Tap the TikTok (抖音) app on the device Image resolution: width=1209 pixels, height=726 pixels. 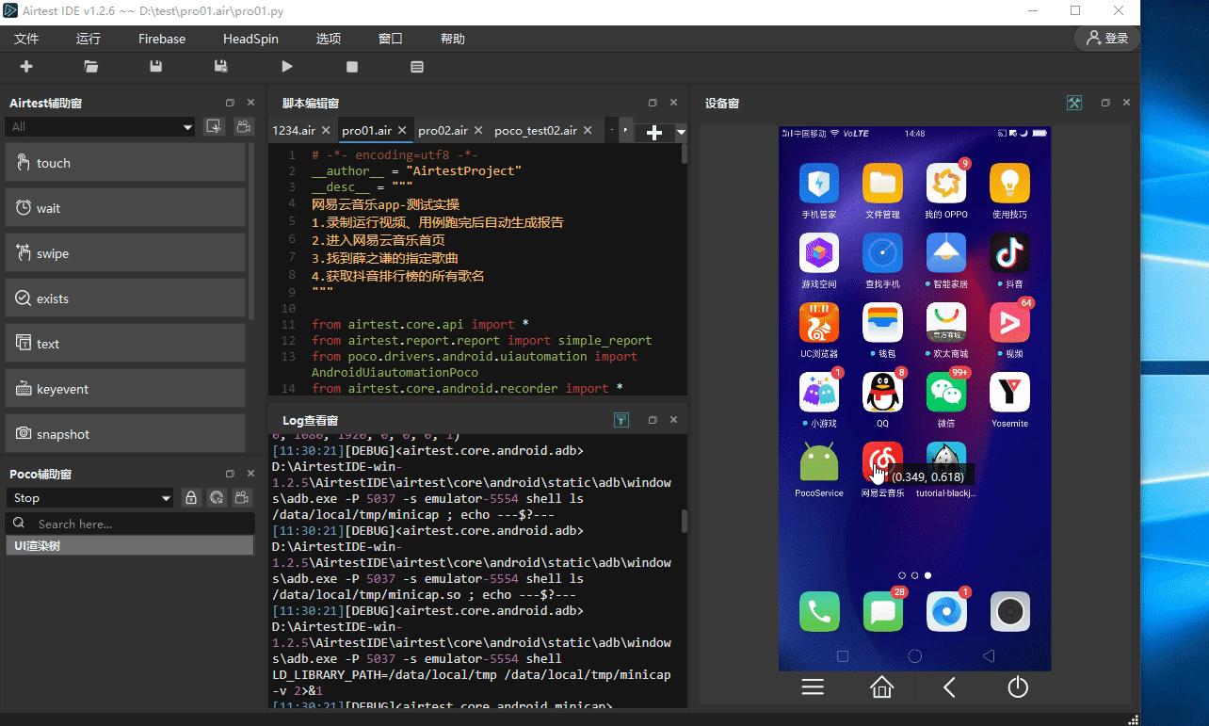[x=1009, y=253]
